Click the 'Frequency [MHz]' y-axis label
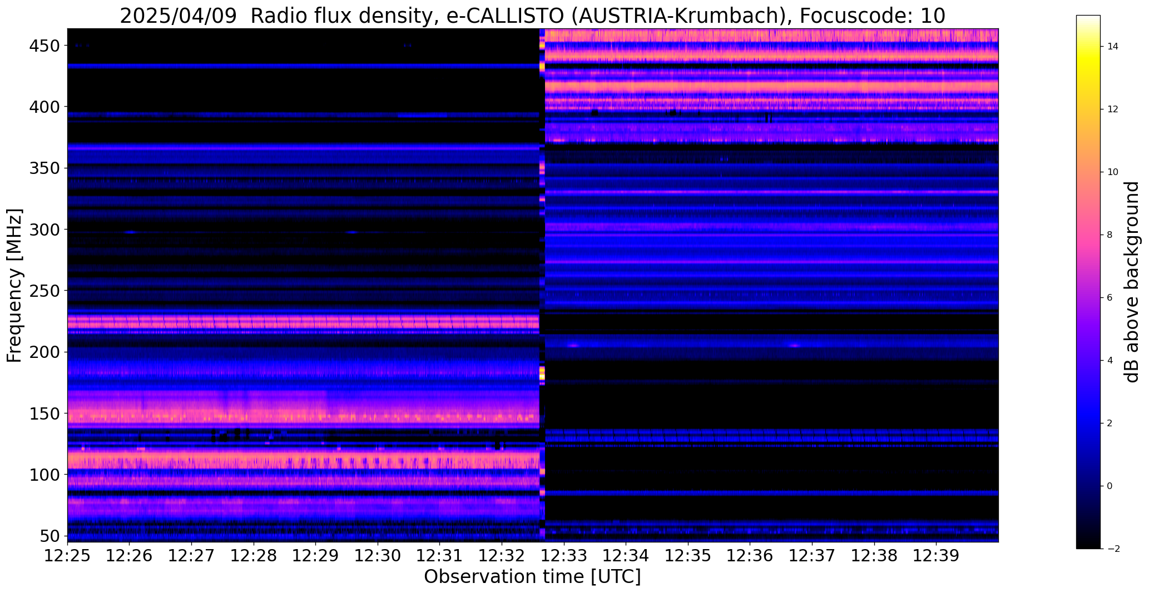 tap(14, 286)
